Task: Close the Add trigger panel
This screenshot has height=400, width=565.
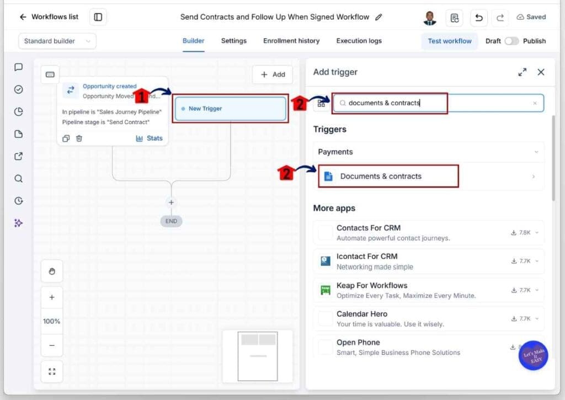Action: tap(541, 72)
